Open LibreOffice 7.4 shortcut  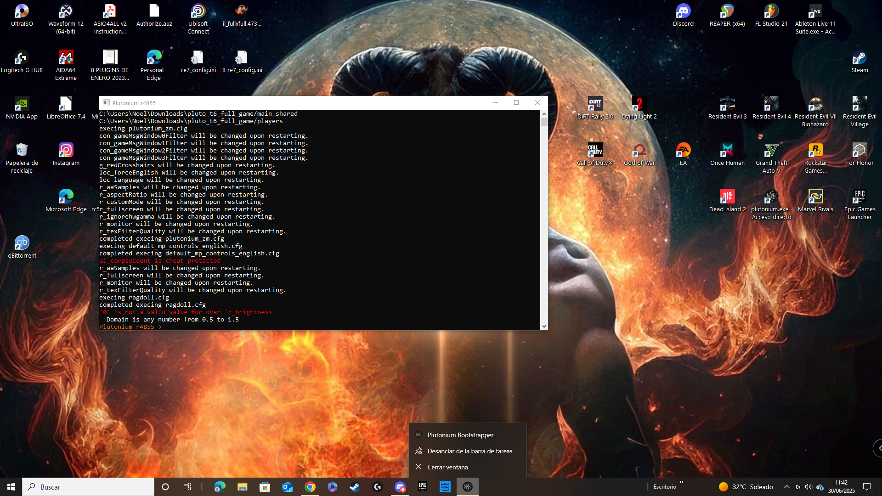66,108
